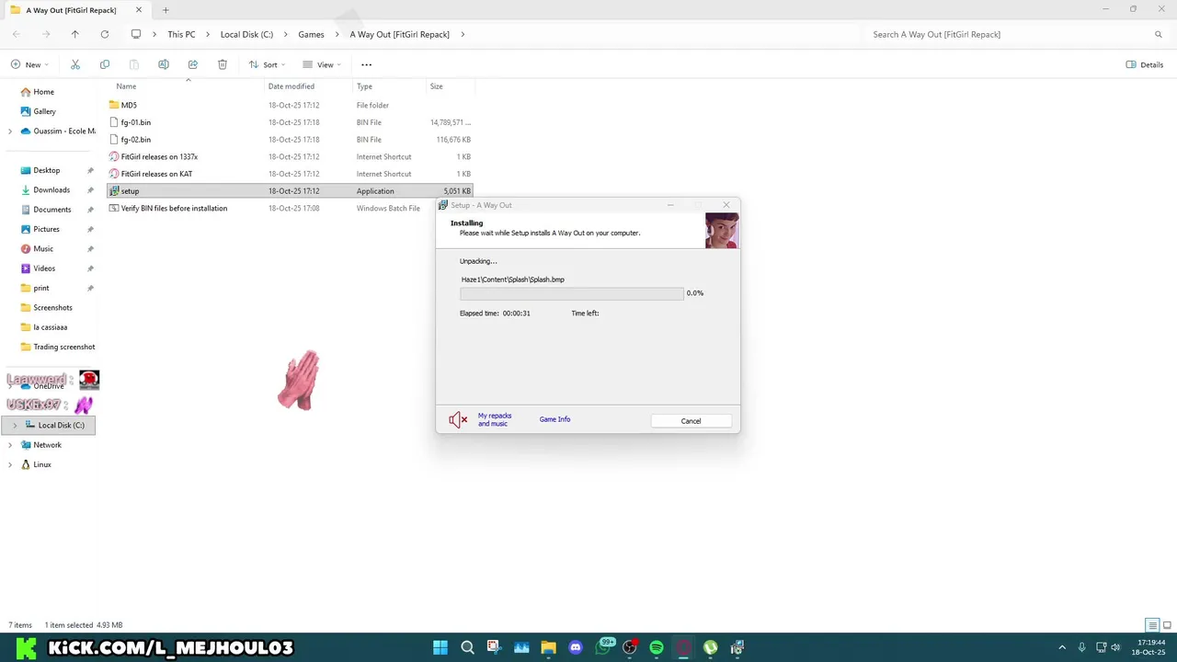Expand chevron after A Way Out [FitGirl Repack] breadcrumb
This screenshot has width=1177, height=662.
[463, 34]
